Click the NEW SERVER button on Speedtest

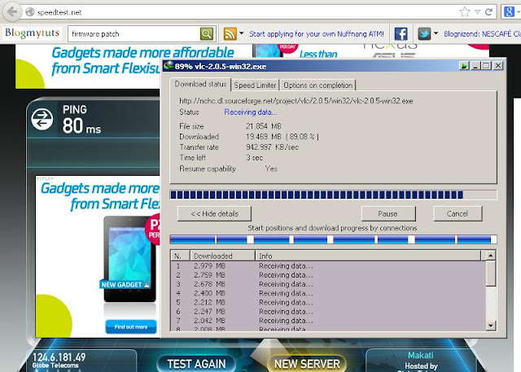(307, 364)
